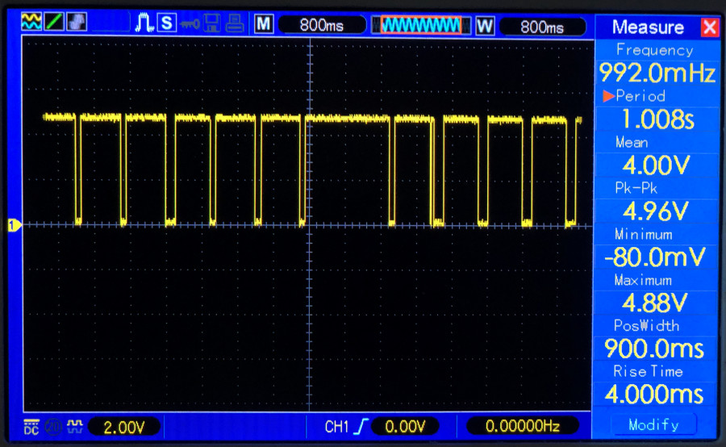Select the 992.0mHz frequency reading
The height and width of the screenshot is (447, 726).
[657, 73]
